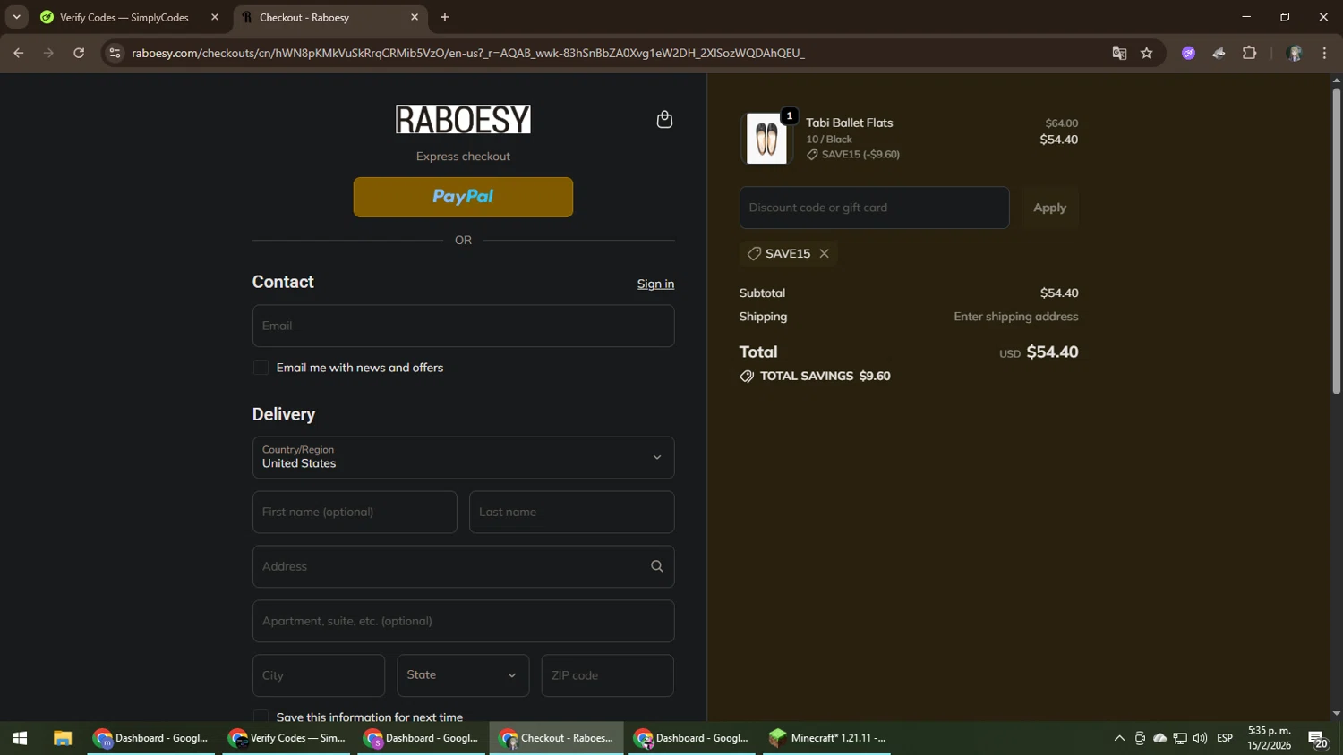Open network icon in system tray
Viewport: 1343px width, 755px height.
point(1180,738)
